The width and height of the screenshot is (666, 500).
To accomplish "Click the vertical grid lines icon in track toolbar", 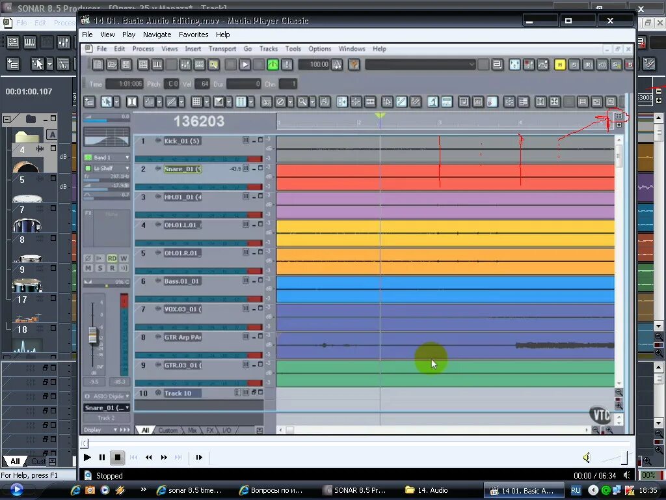I will (241, 102).
